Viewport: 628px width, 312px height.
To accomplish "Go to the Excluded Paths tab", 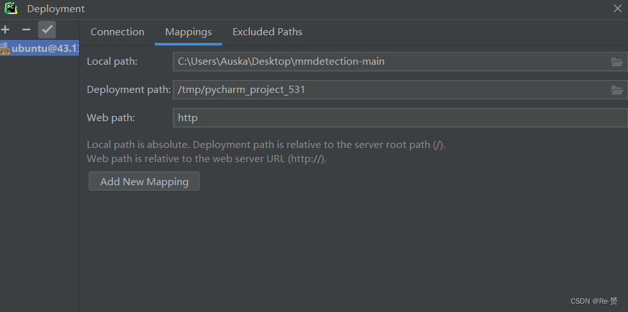I will pyautogui.click(x=267, y=32).
